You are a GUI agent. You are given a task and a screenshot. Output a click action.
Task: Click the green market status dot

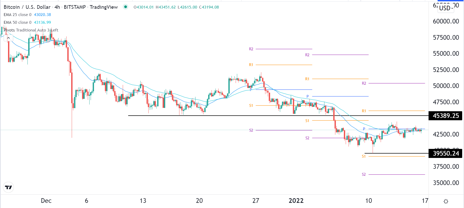point(126,7)
